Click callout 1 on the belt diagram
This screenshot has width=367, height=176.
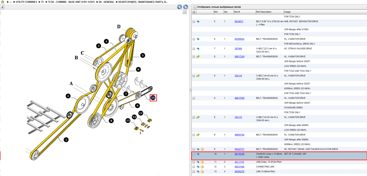point(66,140)
